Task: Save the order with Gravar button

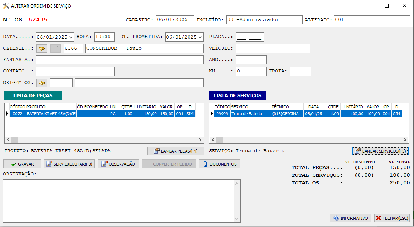Action: (x=22, y=164)
